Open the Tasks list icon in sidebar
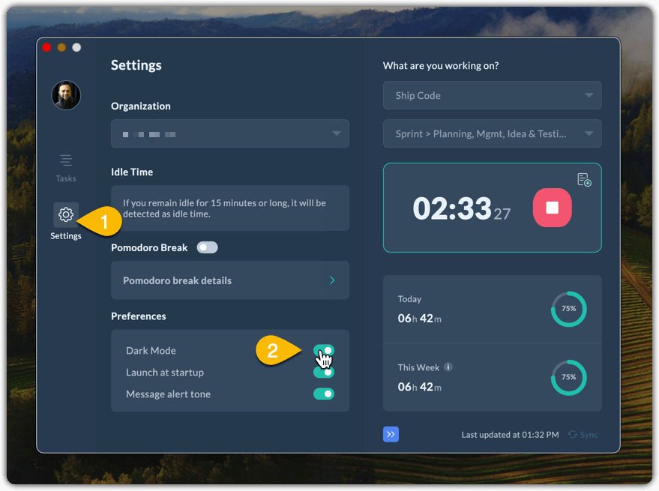This screenshot has width=659, height=491. pyautogui.click(x=66, y=160)
